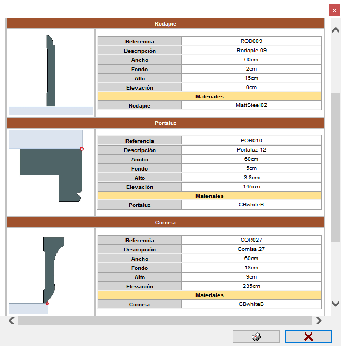This screenshot has width=341, height=346.
Task: Close the dialog with top-right X
Action: (x=334, y=10)
